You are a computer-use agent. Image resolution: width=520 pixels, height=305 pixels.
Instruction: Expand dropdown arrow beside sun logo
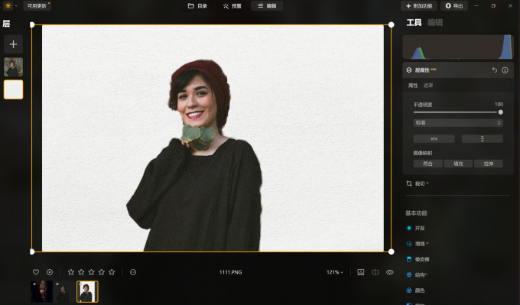click(x=16, y=6)
